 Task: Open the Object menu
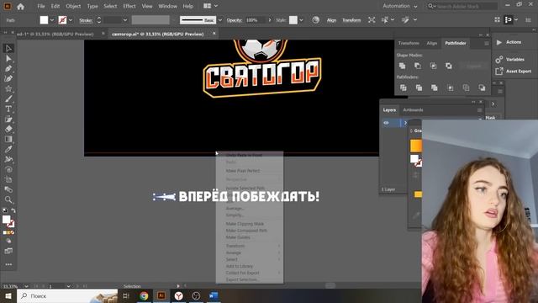click(73, 6)
